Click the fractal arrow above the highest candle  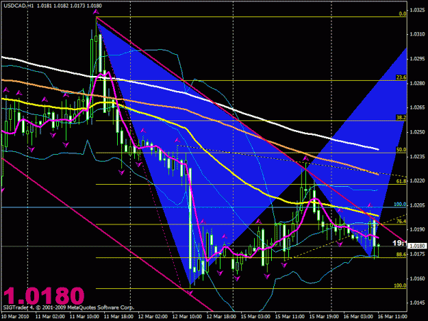click(x=96, y=12)
